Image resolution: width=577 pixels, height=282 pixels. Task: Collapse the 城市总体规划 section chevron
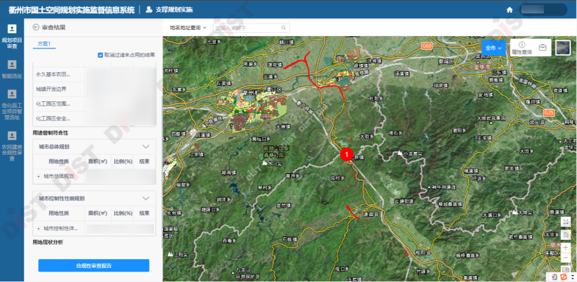coord(146,147)
